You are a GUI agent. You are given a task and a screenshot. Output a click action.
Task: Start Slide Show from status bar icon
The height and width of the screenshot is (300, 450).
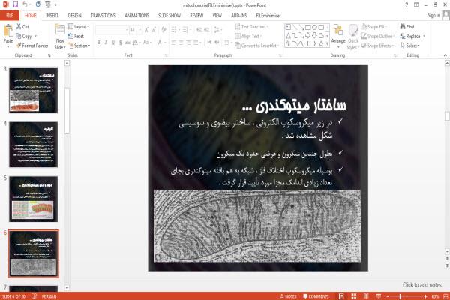379,296
